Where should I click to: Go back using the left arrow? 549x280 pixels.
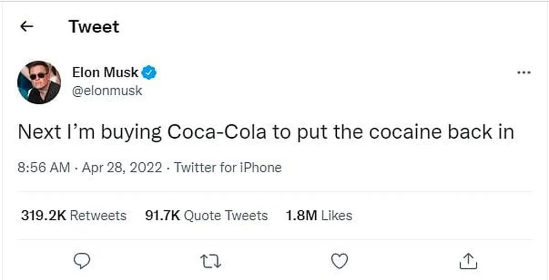coord(27,26)
